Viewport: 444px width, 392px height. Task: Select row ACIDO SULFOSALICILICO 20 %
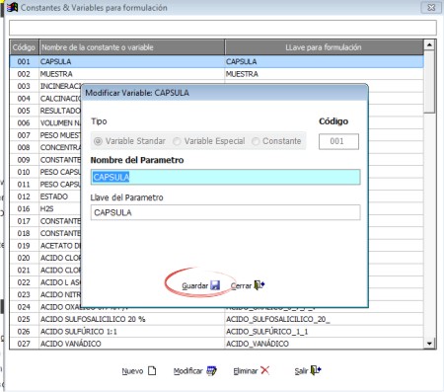pos(131,319)
